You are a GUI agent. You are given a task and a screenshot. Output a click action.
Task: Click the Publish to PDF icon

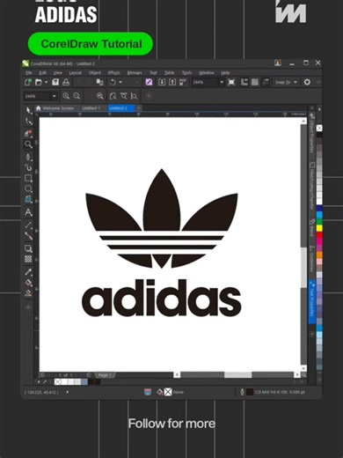(x=183, y=82)
